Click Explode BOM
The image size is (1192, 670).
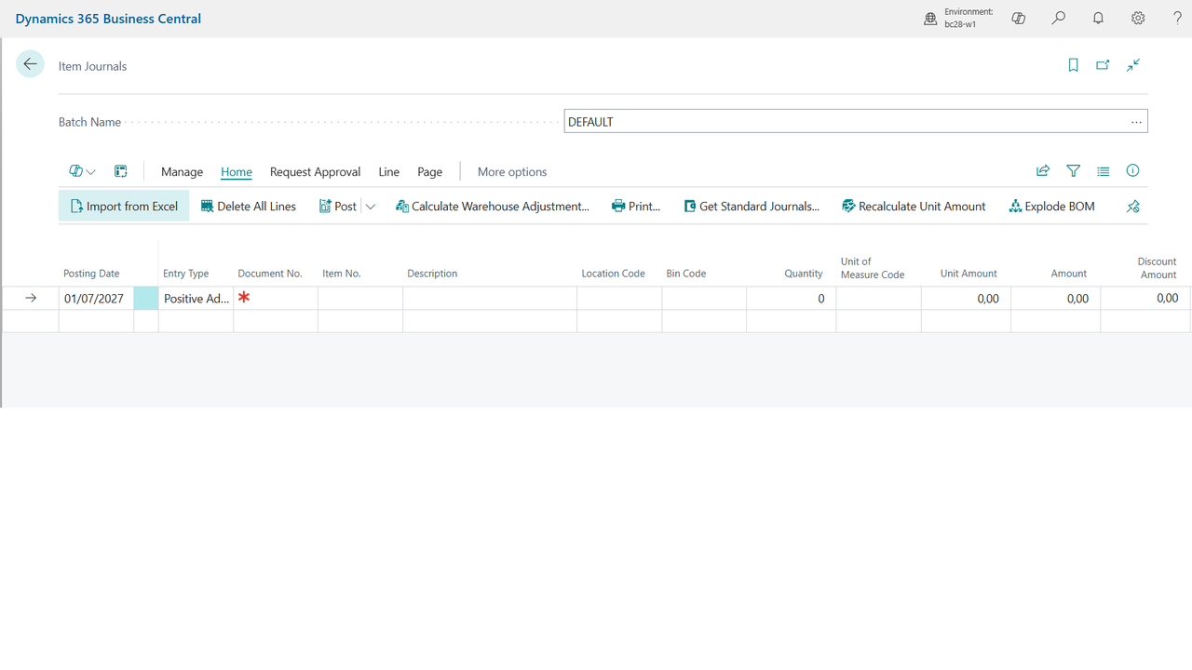tap(1051, 207)
